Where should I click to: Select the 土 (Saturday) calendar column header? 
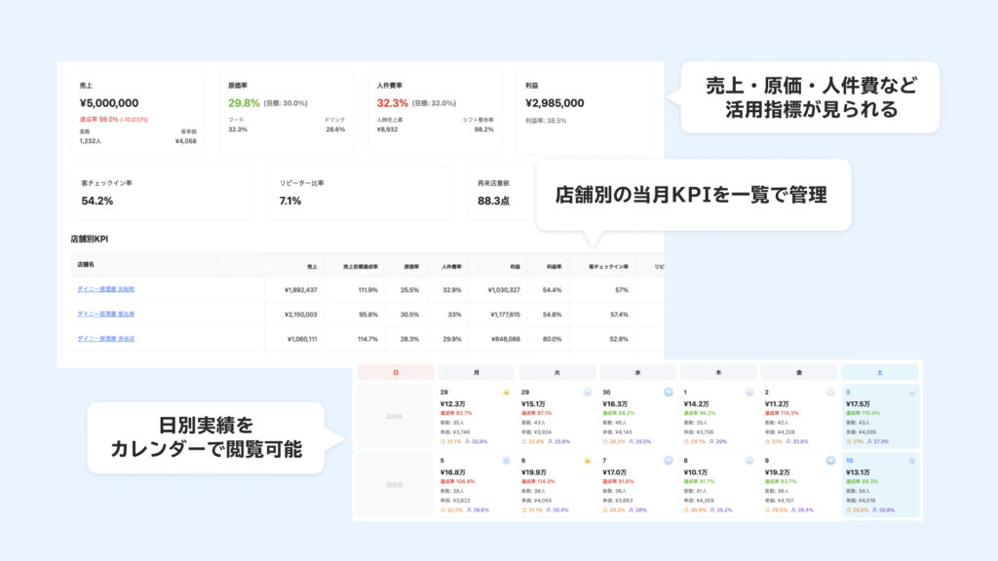879,372
